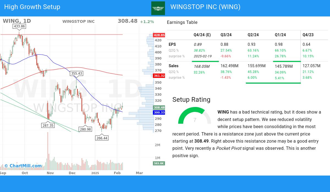Click the Mar label on time axis
Screen dimensions: 330x192
point(139,173)
